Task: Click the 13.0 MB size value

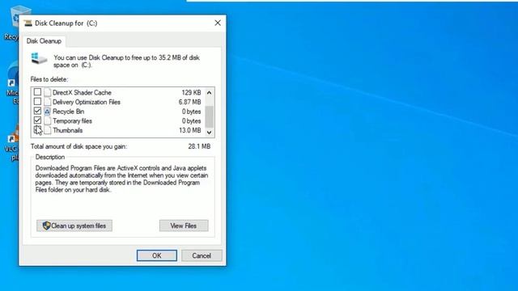Action: [190, 130]
